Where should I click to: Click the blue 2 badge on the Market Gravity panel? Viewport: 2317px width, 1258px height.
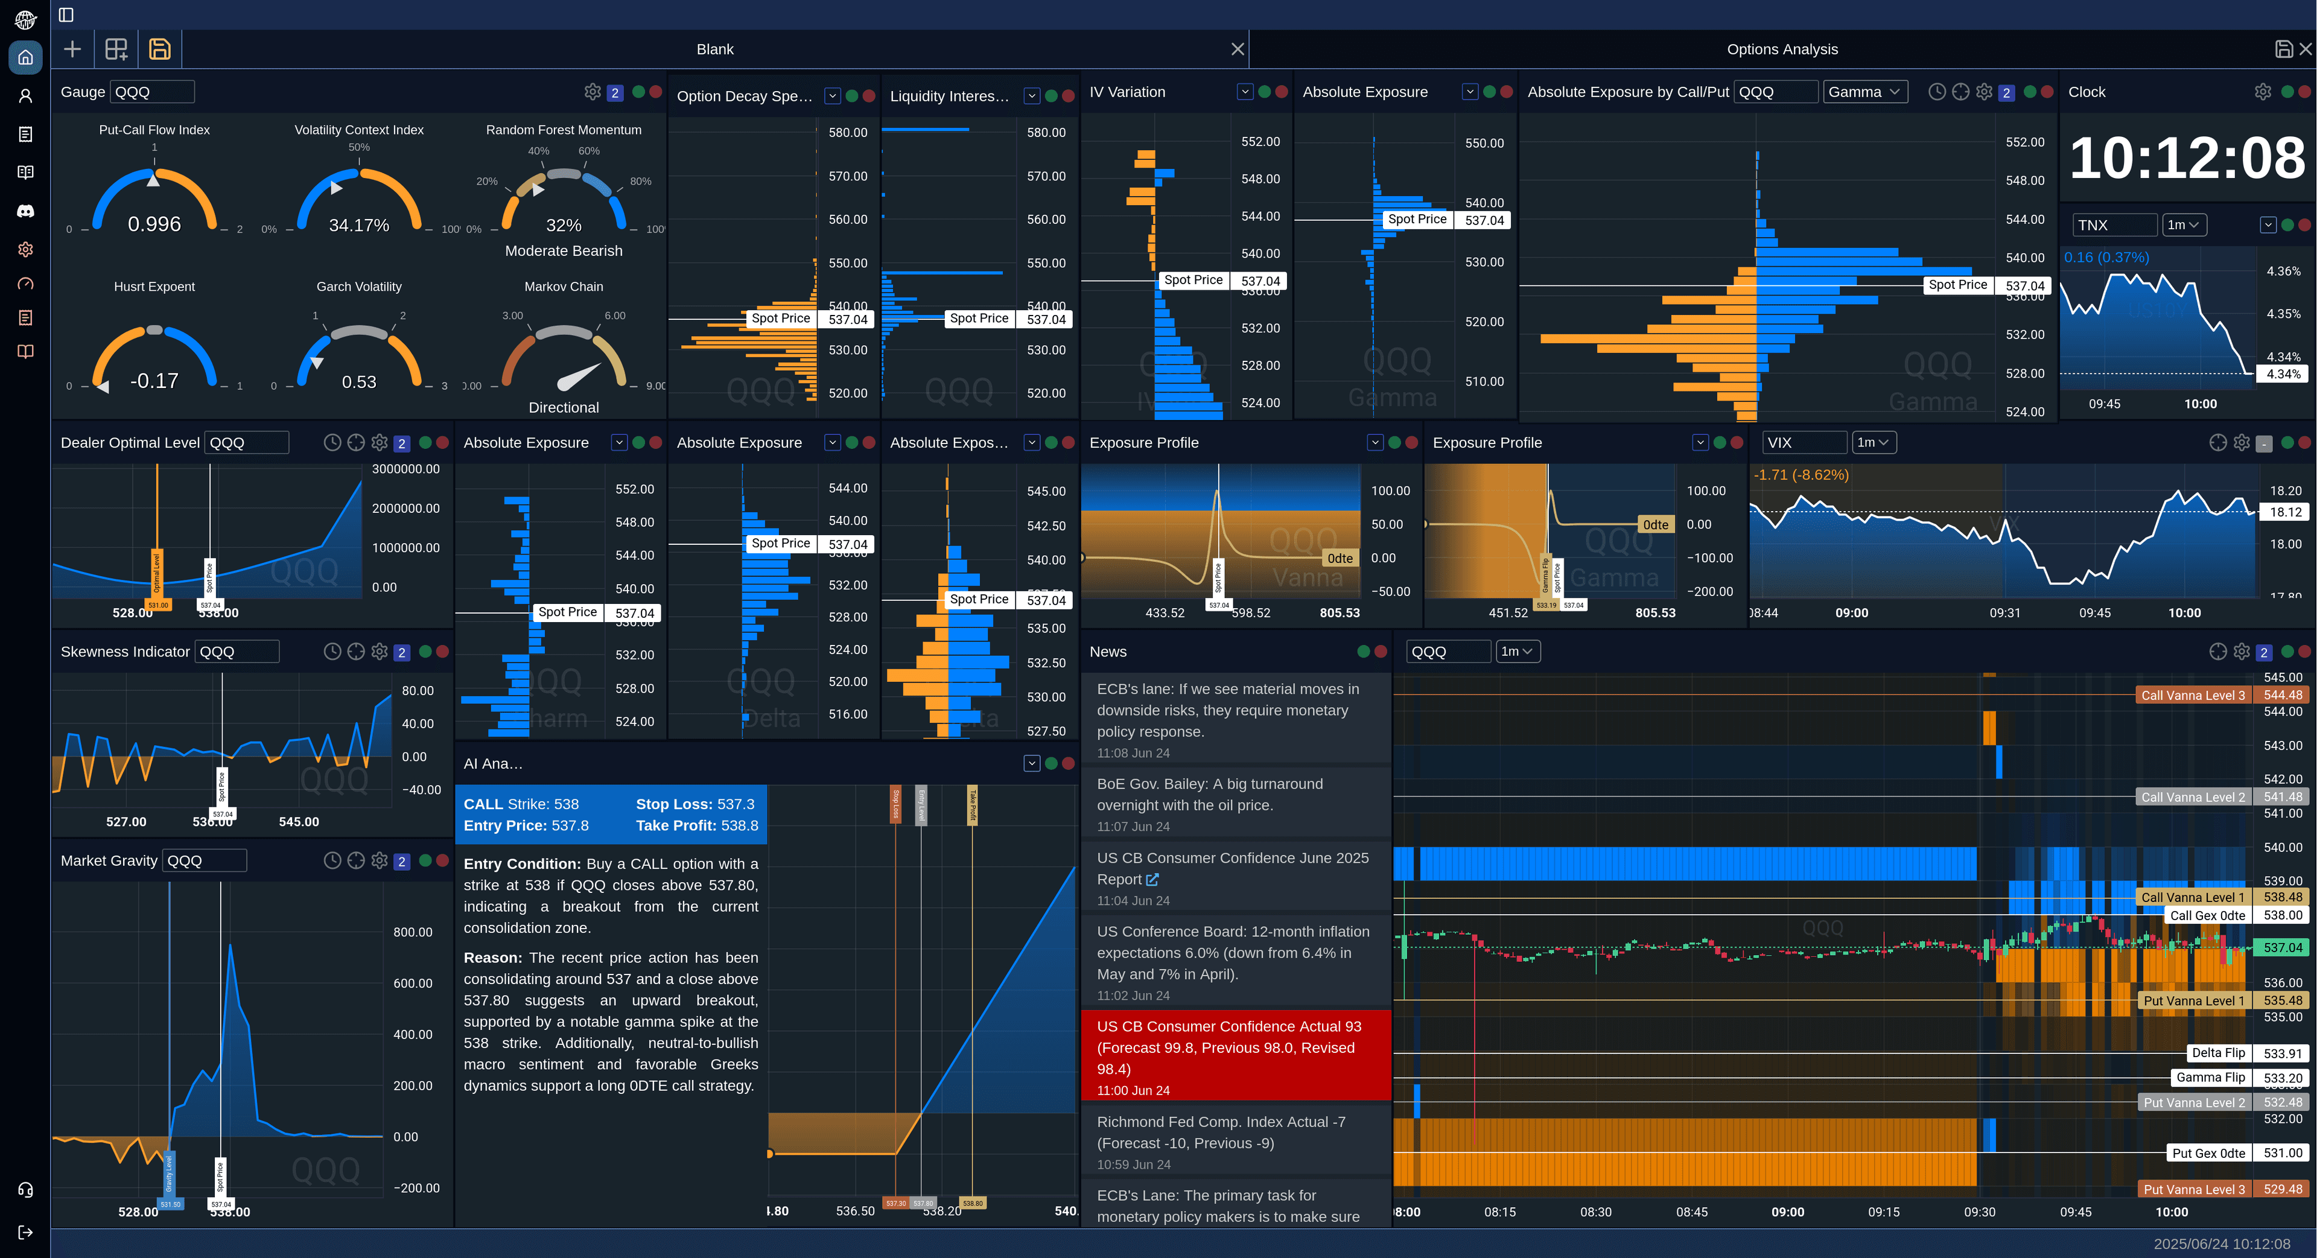(401, 860)
